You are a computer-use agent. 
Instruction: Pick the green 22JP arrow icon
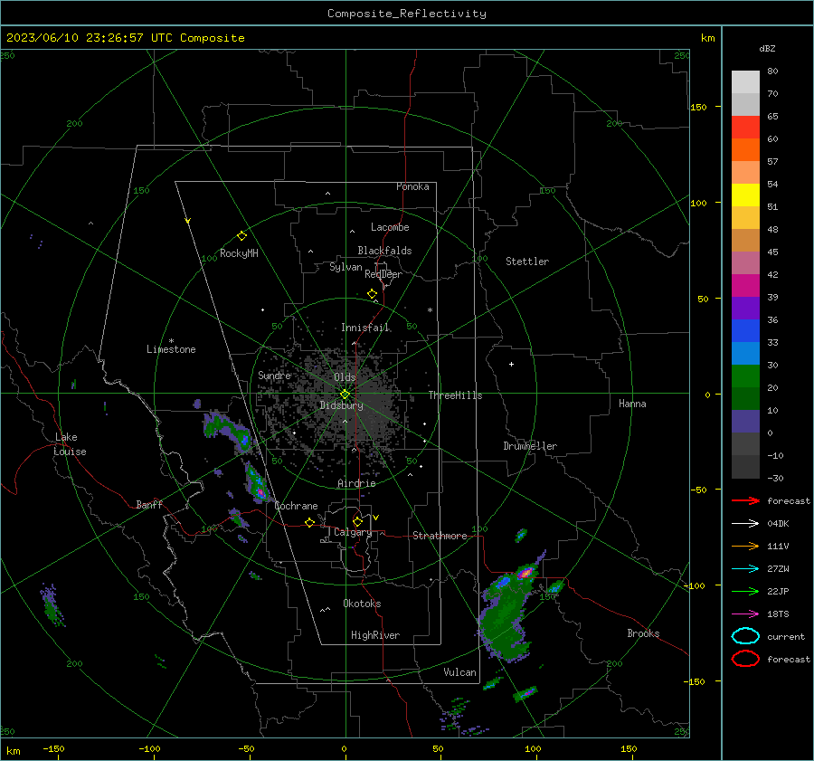[745, 591]
